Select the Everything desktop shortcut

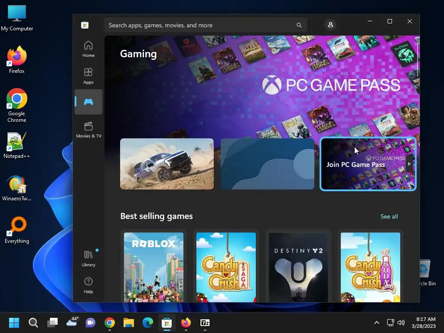tap(17, 230)
